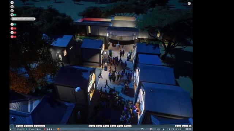Viewport: 234px width, 131px height.
Task: Click the in-game date display
Action: 175,129
